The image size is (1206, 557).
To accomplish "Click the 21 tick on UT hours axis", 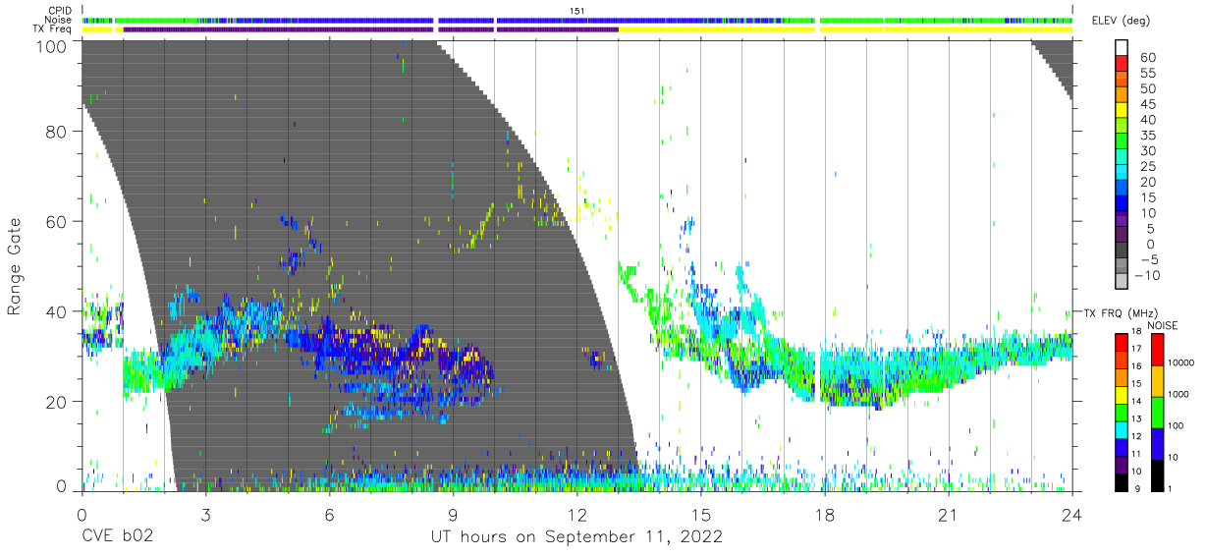I will 949,515.
